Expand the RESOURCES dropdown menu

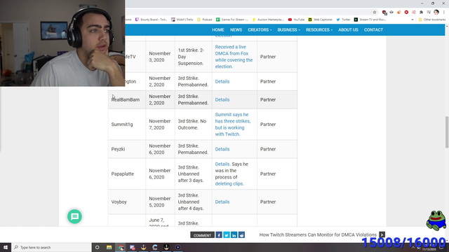click(x=319, y=29)
